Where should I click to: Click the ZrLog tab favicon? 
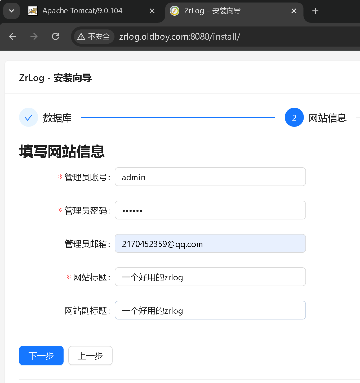175,11
